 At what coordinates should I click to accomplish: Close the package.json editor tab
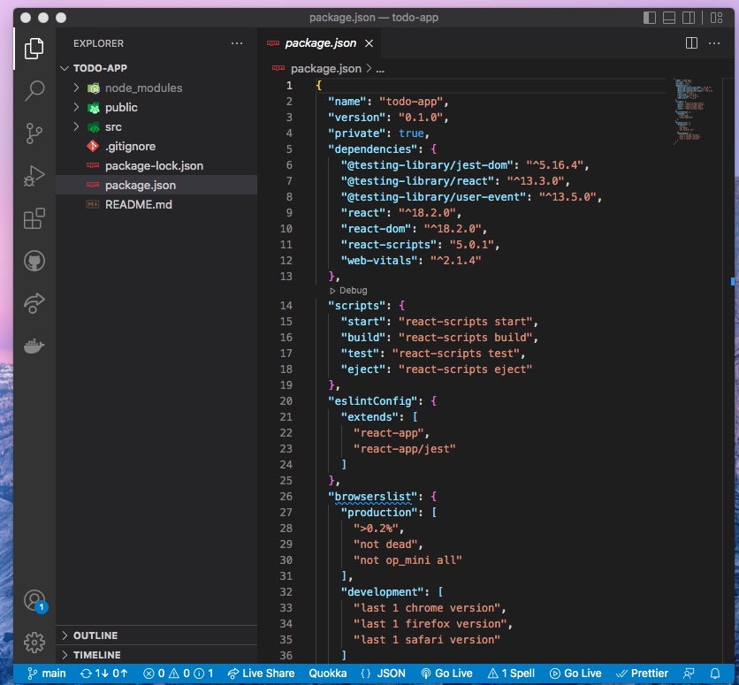pyautogui.click(x=369, y=43)
